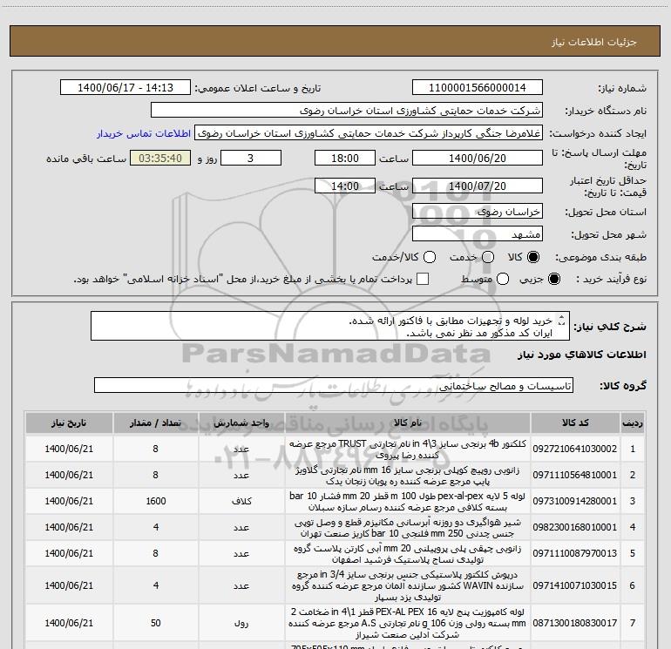671x649 pixels.
Task: Click product code 0971410071030015
Action: [x=575, y=585]
